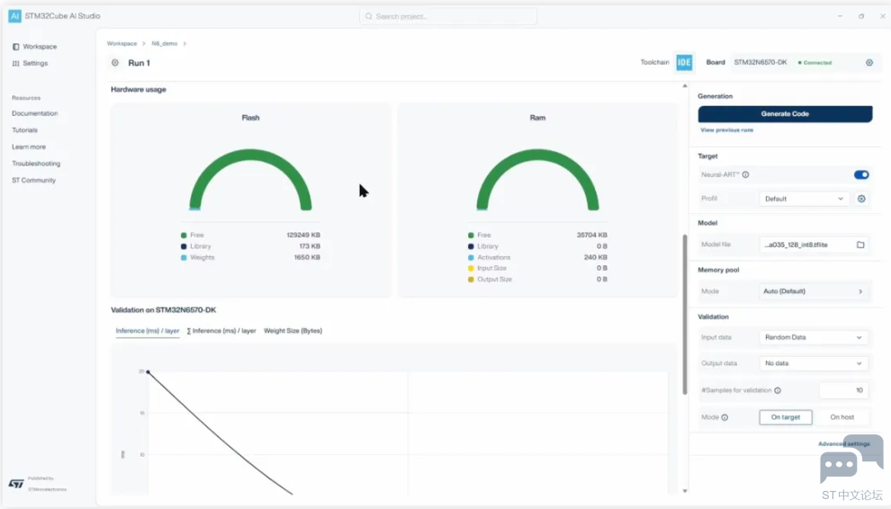The height and width of the screenshot is (509, 891).
Task: Click the Flash usage gauge
Action: tap(250, 180)
